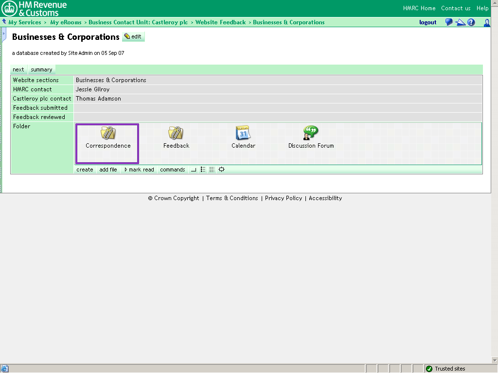Screen dimensions: 498x373
Task: Click the paper plane icon
Action: [460, 22]
